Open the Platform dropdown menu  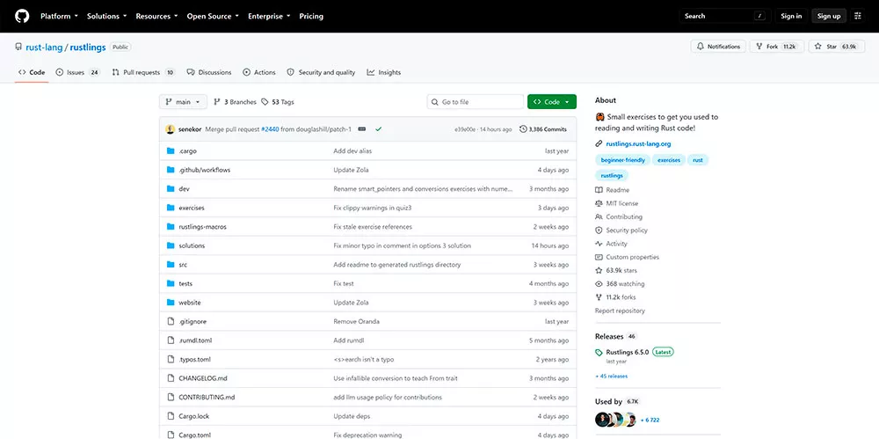pos(59,17)
